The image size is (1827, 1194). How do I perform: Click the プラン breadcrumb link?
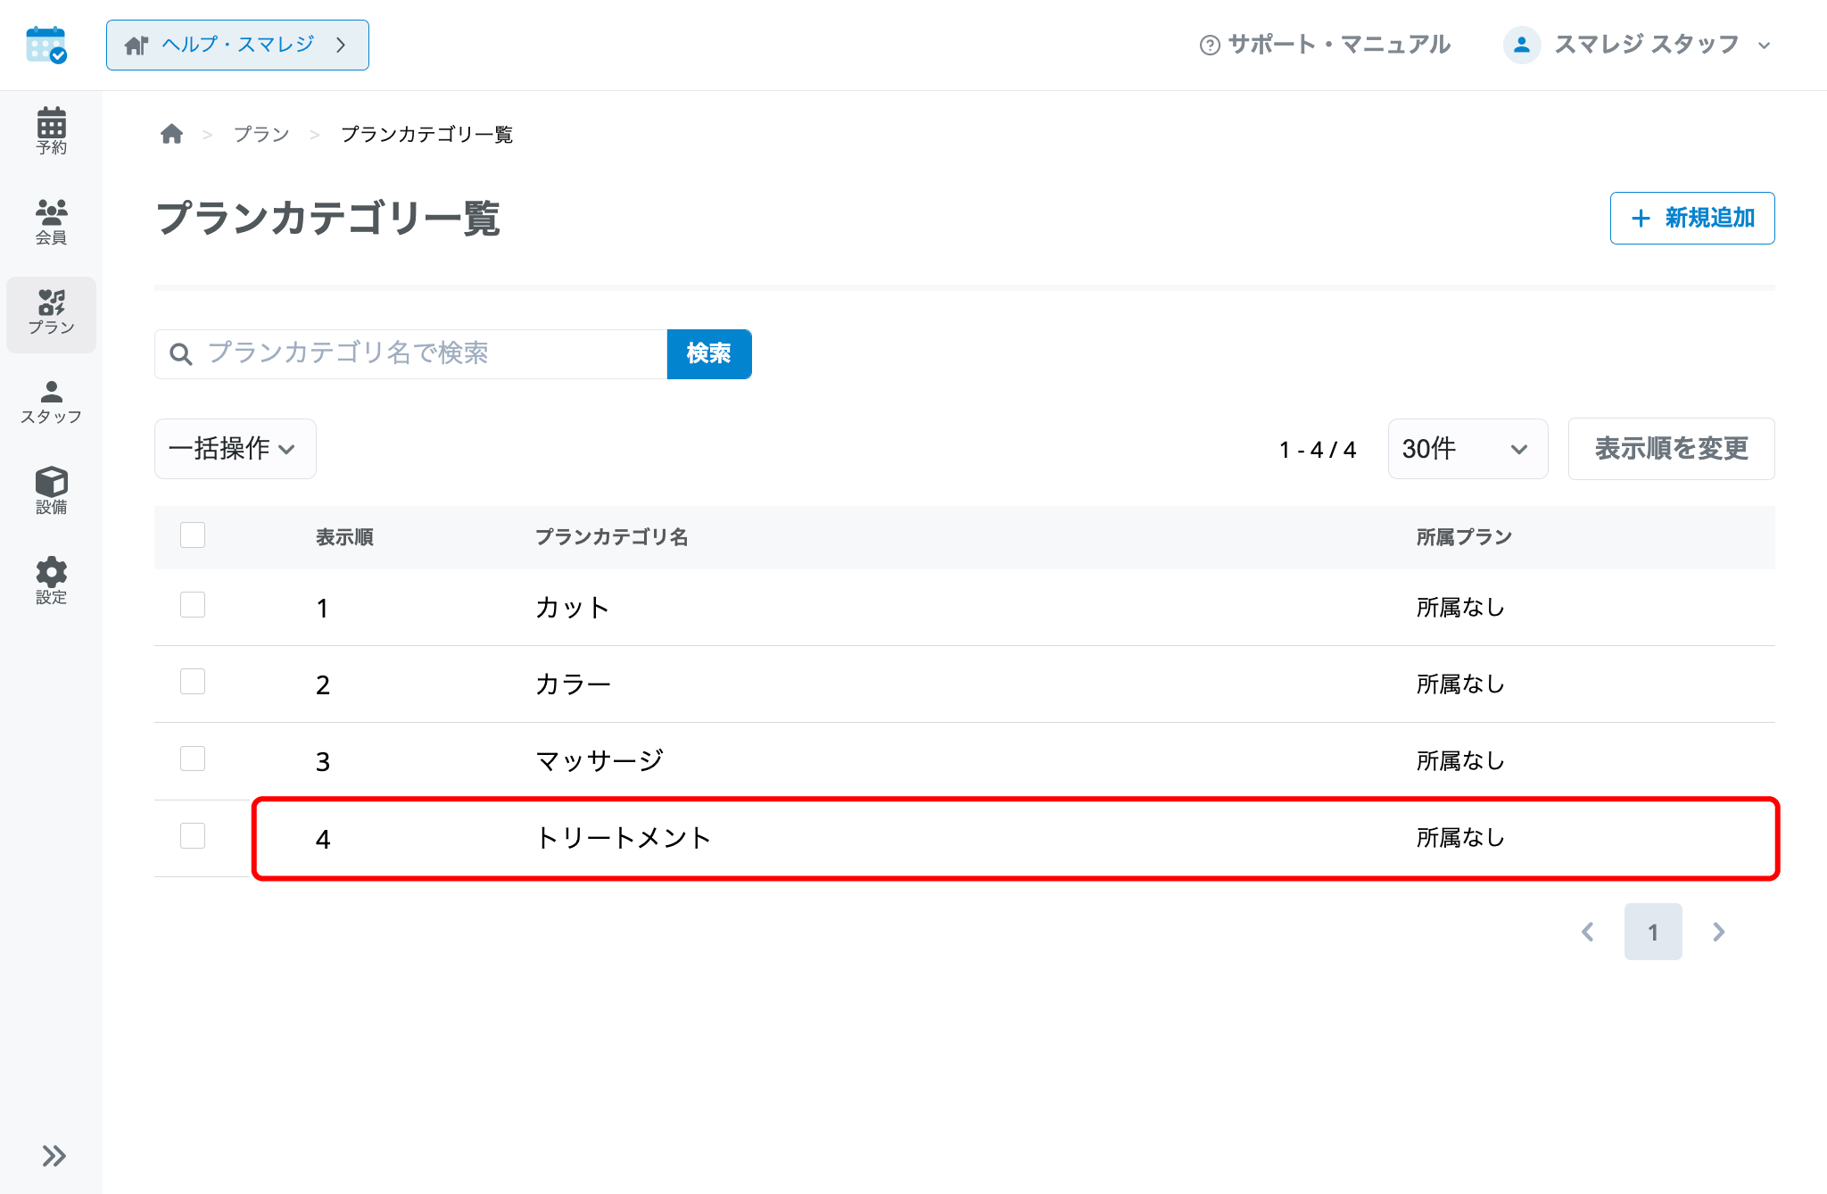(x=261, y=134)
